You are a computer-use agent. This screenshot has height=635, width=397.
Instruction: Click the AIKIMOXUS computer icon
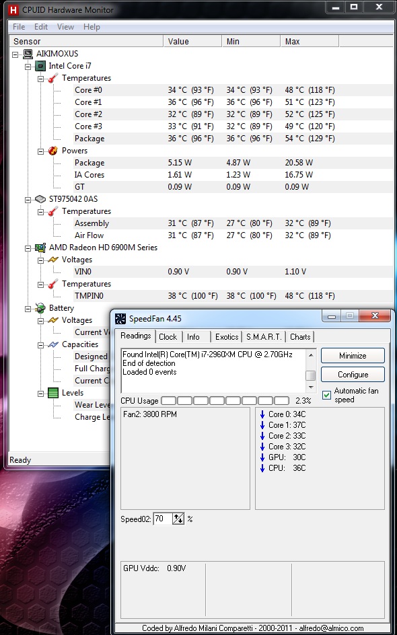[28, 54]
